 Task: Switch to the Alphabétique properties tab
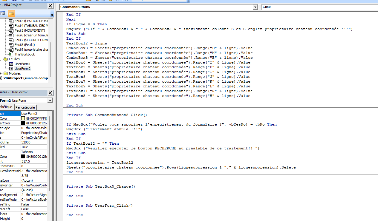click(6, 107)
